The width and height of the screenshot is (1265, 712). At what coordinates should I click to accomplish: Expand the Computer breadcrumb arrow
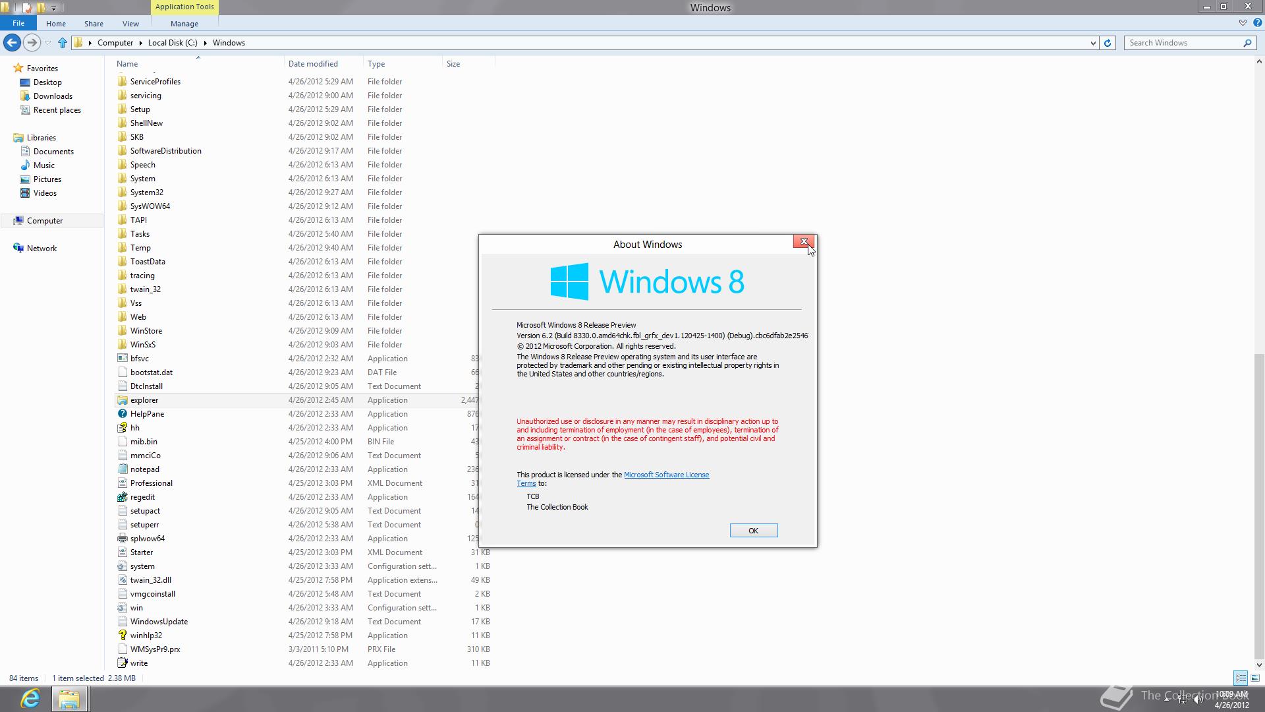pyautogui.click(x=140, y=43)
